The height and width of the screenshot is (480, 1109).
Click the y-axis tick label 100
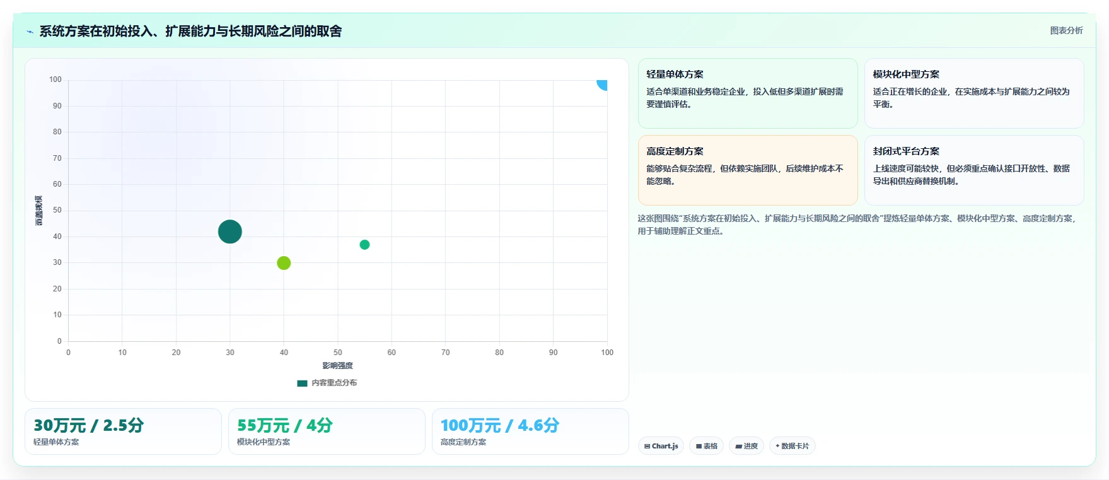pyautogui.click(x=55, y=79)
